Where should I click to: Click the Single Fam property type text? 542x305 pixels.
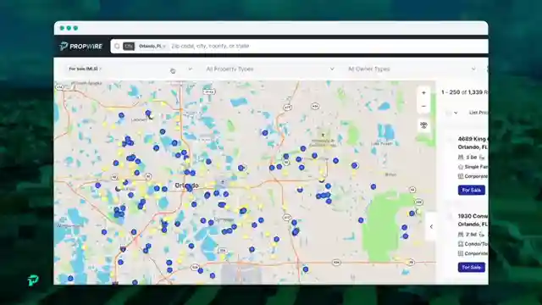476,167
